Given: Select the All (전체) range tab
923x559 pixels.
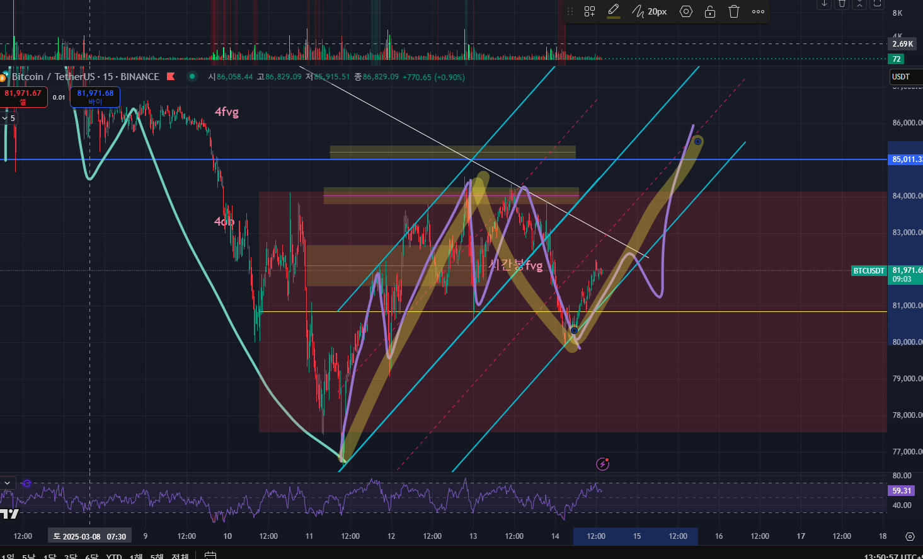Looking at the screenshot, I should coord(180,557).
